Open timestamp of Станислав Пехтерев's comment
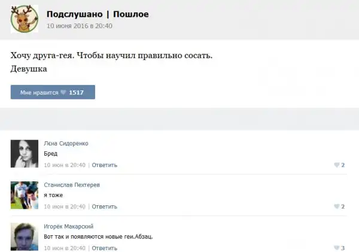 click(x=65, y=207)
